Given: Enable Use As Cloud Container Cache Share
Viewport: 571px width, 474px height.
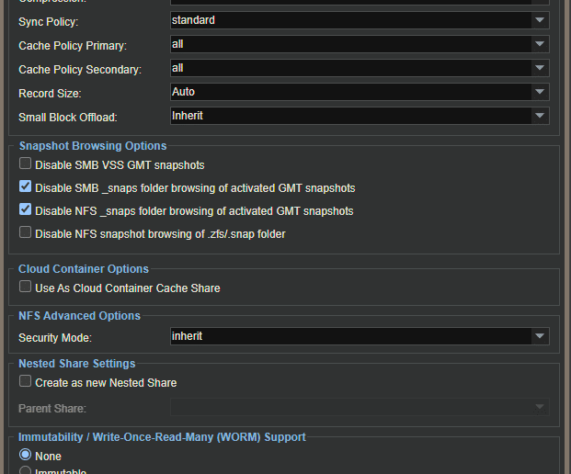Looking at the screenshot, I should tap(25, 287).
